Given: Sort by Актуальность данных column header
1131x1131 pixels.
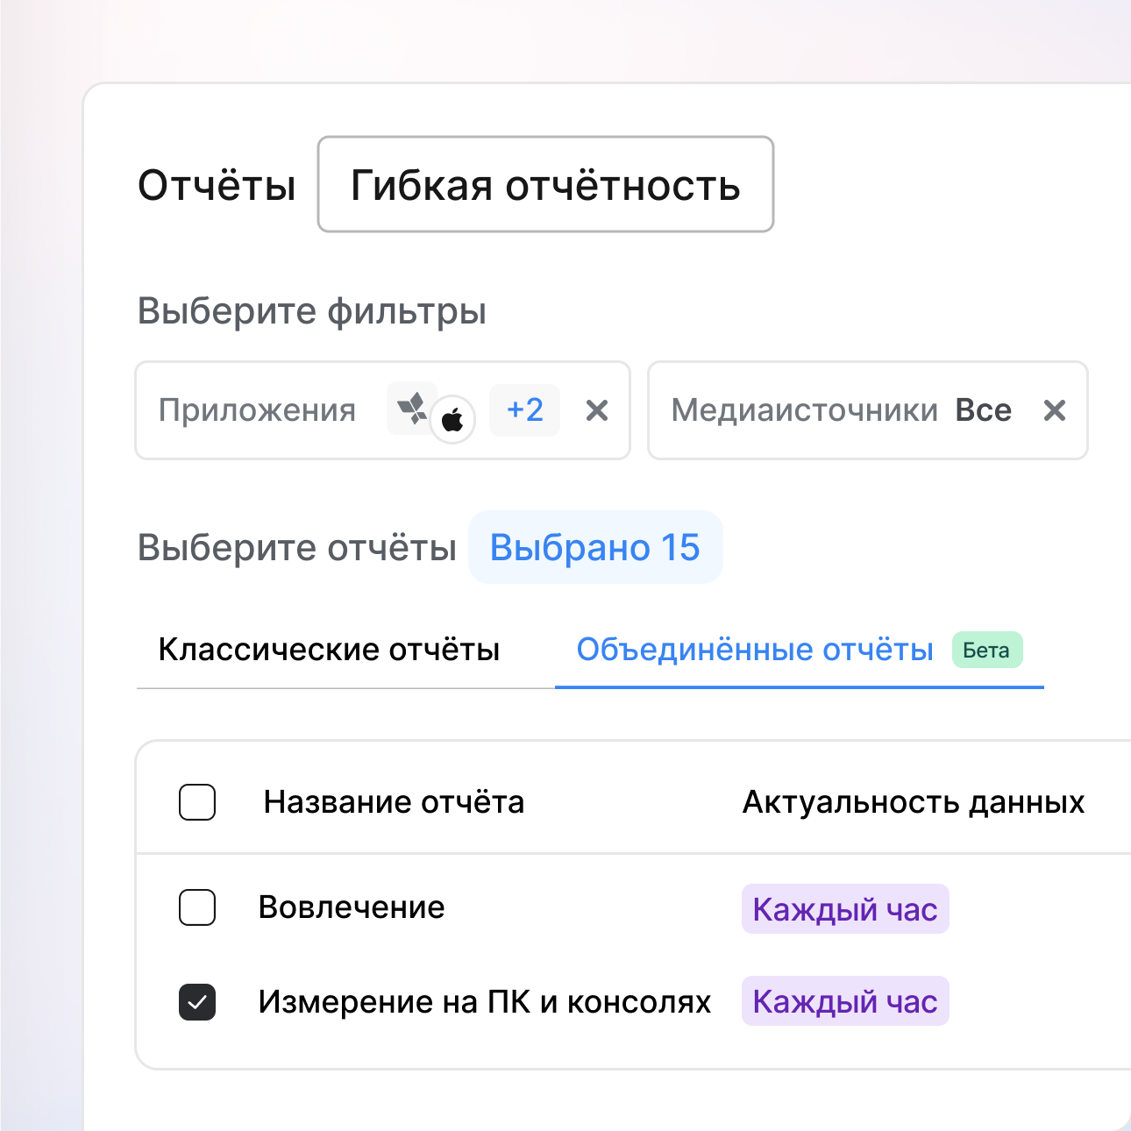Looking at the screenshot, I should click(x=914, y=802).
